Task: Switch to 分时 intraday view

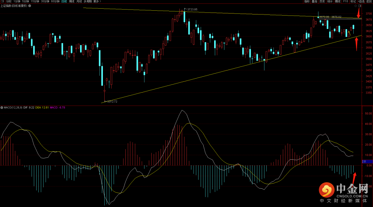Action: tap(9, 2)
